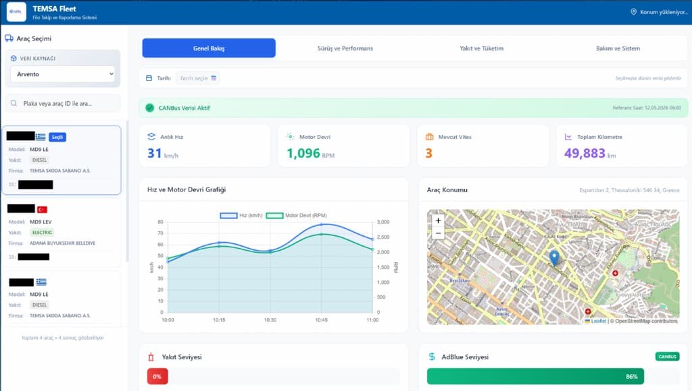
Task: Toggle the Motor Devri (RPM) chart legend
Action: click(x=297, y=215)
